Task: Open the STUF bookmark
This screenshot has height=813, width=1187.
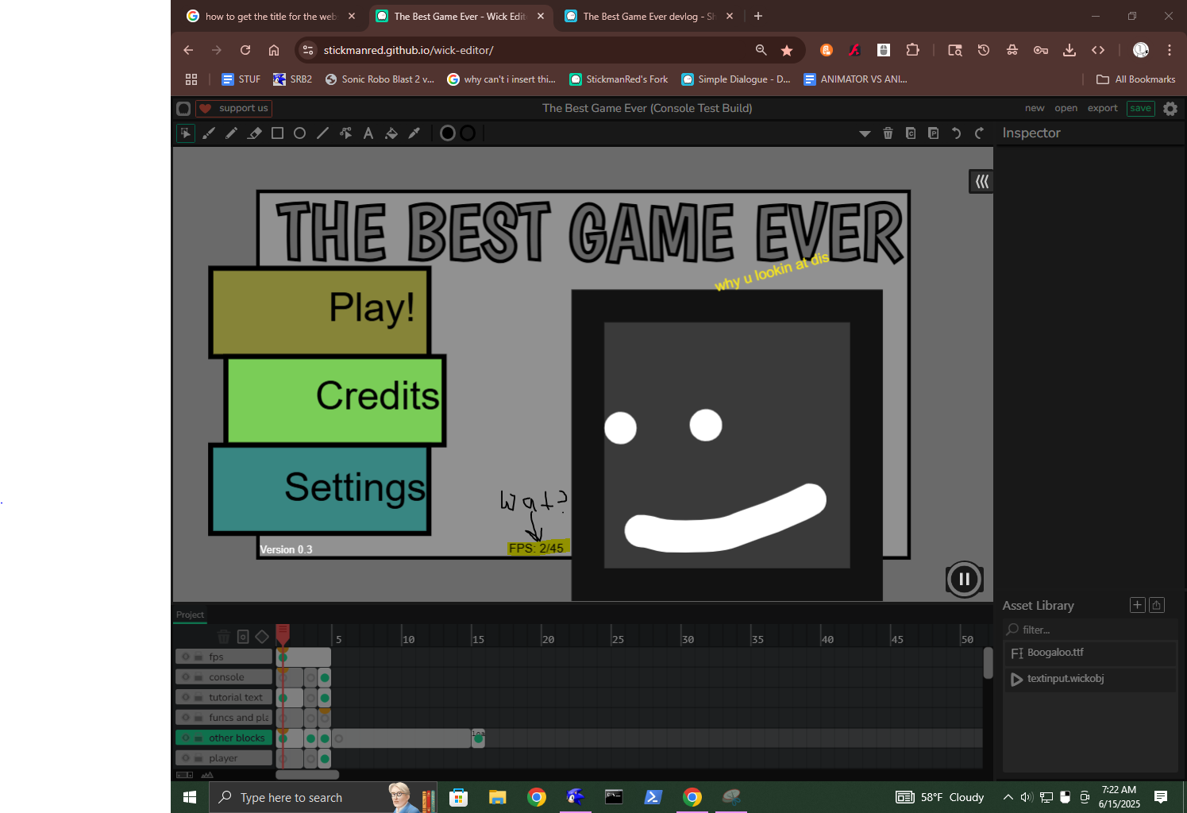Action: point(241,79)
